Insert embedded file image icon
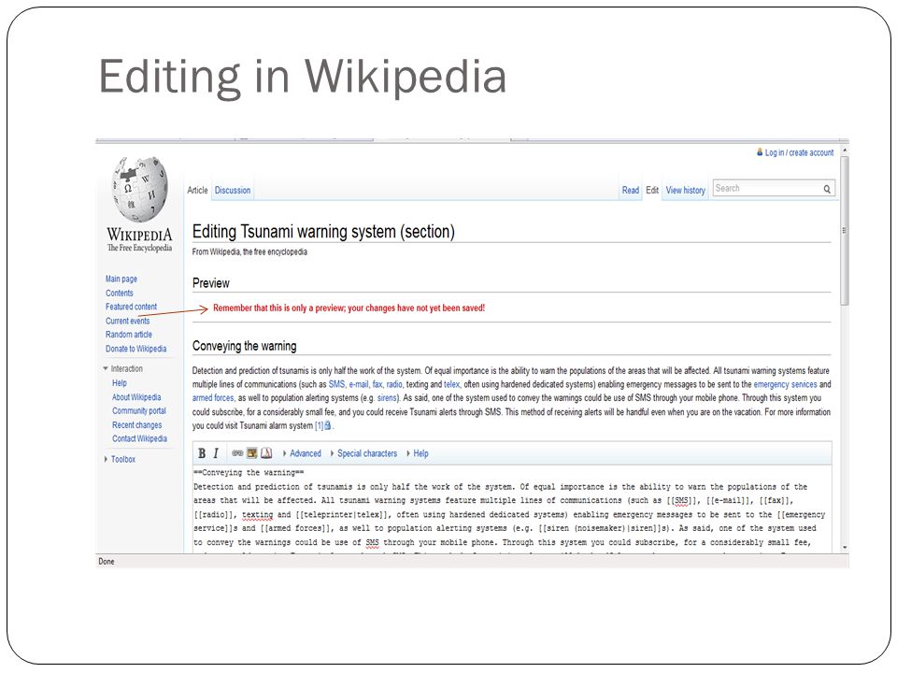This screenshot has height=673, width=897. pos(251,453)
